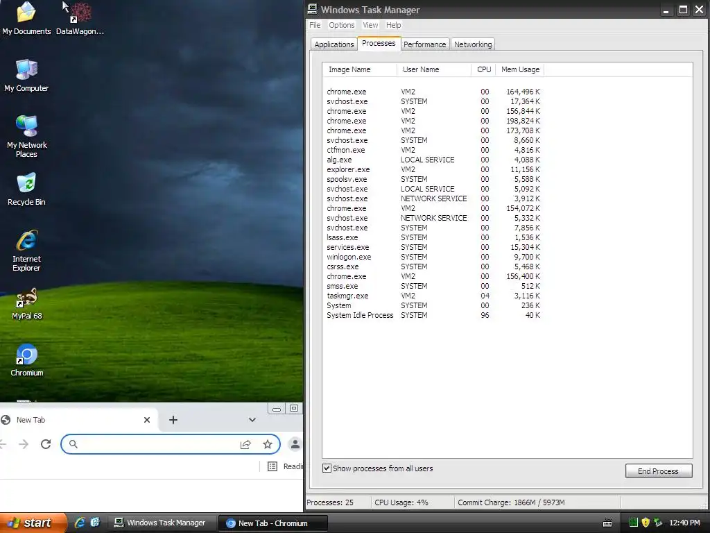710x533 pixels.
Task: Click the taskbar clock showing 12:40 PM
Action: pyautogui.click(x=684, y=523)
